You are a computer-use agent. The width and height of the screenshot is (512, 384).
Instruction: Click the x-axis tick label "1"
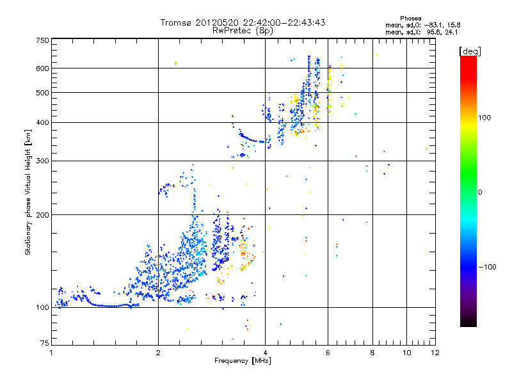(51, 353)
